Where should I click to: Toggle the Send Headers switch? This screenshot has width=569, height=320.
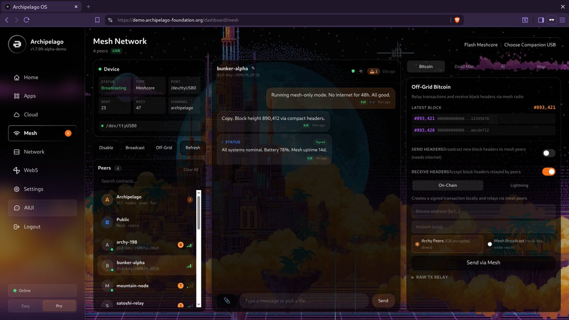[549, 153]
